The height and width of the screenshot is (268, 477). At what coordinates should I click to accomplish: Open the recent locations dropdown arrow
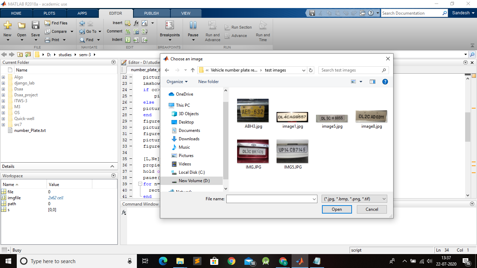[x=185, y=70]
